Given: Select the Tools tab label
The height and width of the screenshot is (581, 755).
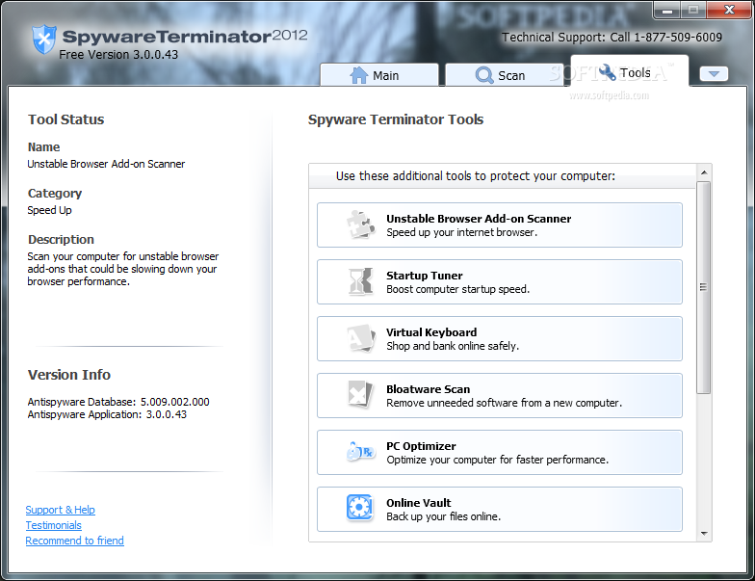Looking at the screenshot, I should (x=636, y=73).
